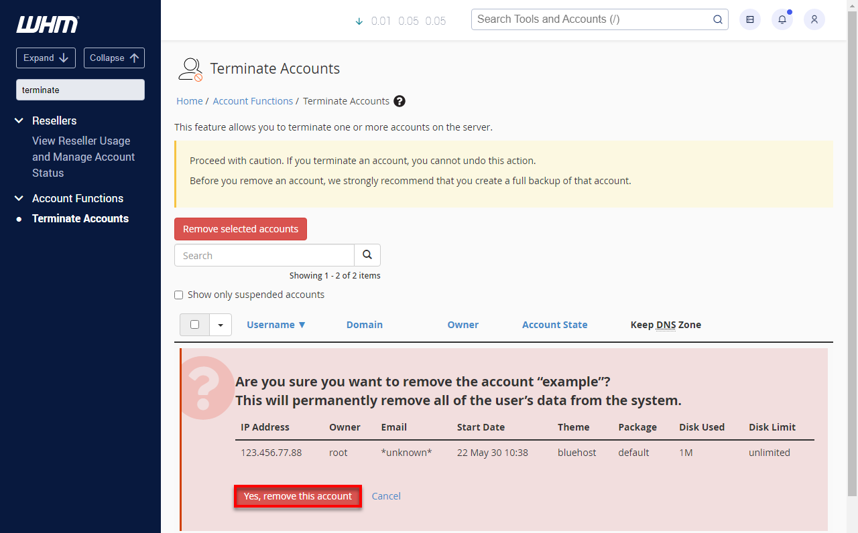Click Remove selected accounts button
The height and width of the screenshot is (533, 858).
coord(241,229)
